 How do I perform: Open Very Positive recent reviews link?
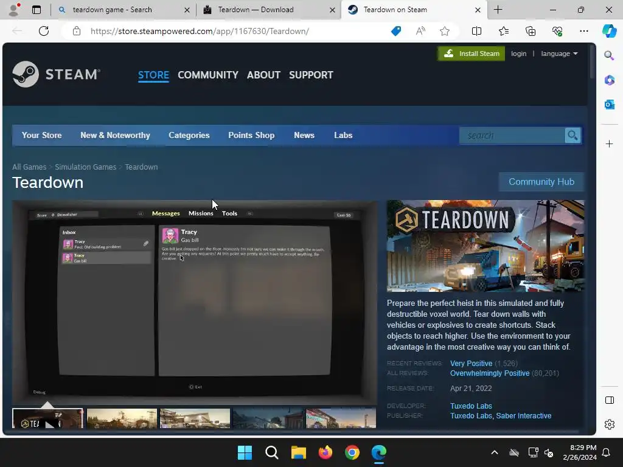click(x=471, y=364)
